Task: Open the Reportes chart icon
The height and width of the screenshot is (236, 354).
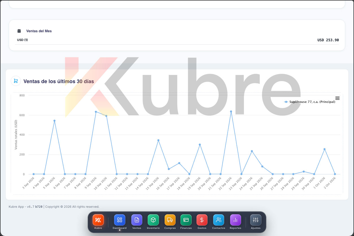Action: [235, 220]
